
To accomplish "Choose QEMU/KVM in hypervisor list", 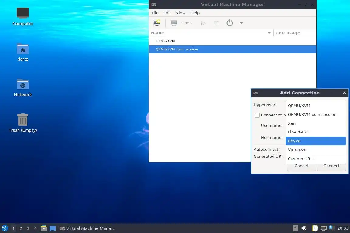I will tap(316, 106).
